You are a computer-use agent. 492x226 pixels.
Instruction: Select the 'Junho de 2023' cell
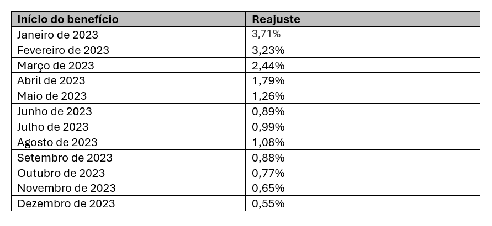click(x=128, y=111)
